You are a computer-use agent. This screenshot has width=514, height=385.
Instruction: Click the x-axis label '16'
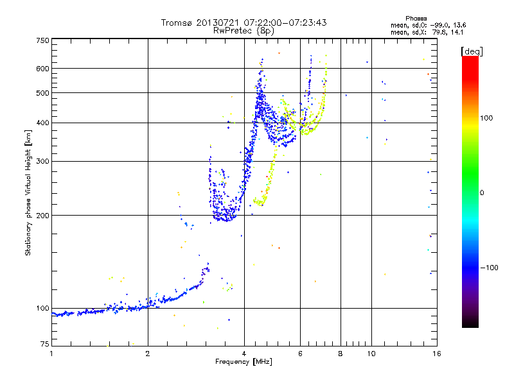click(x=437, y=354)
